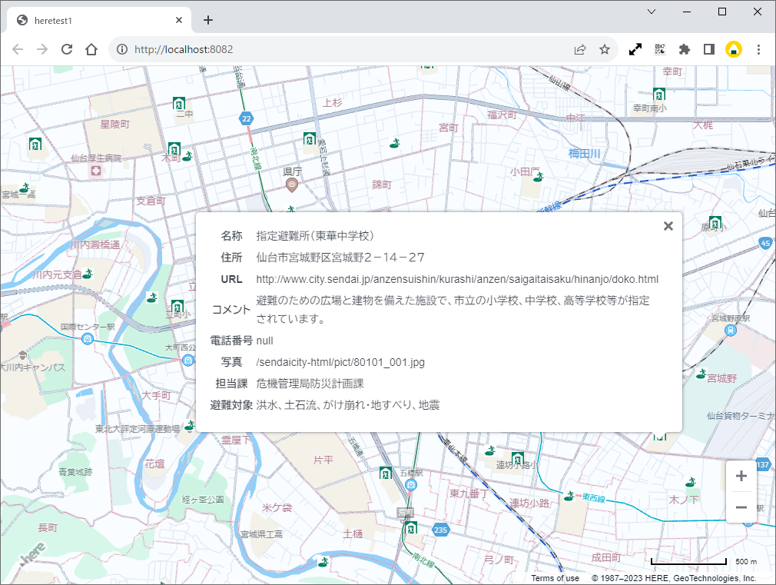
Task: Open the Terms of use link
Action: click(x=555, y=577)
